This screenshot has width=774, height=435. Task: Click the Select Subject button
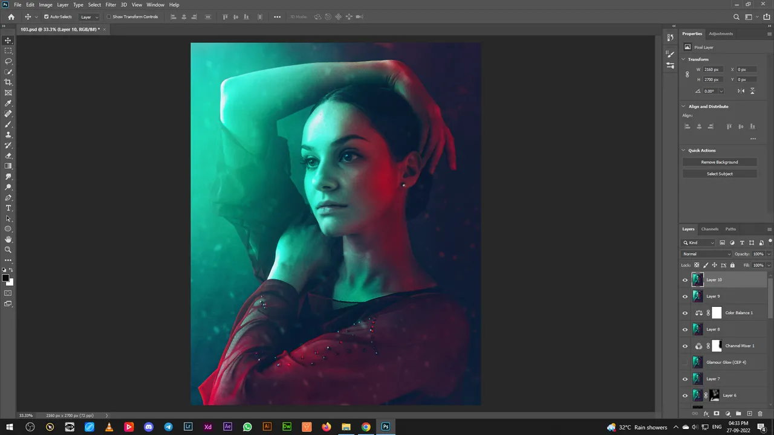point(720,173)
